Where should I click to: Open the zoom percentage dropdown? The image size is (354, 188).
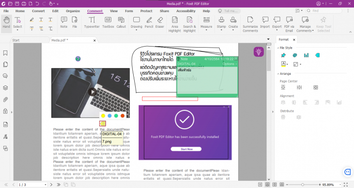(340, 185)
